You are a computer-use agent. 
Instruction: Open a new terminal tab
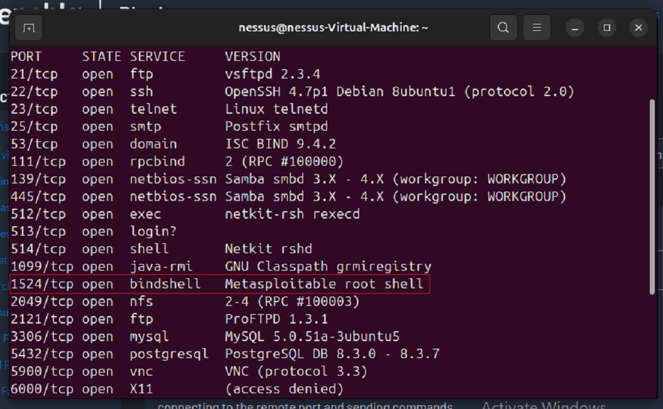[29, 28]
